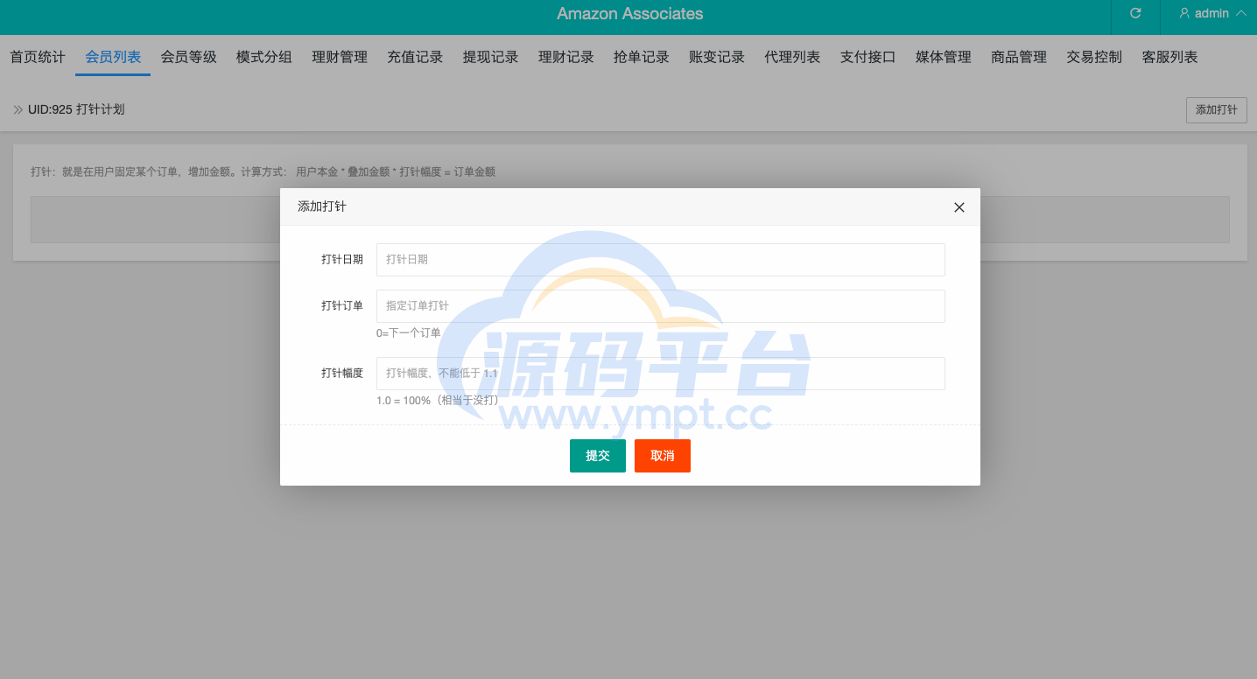
Task: Focus the 打针订单 input field
Action: (661, 306)
